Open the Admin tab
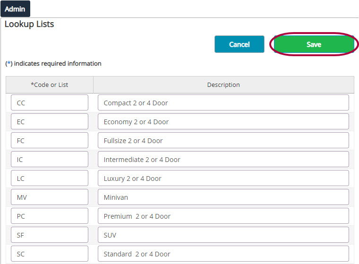This screenshot has height=264, width=359. (15, 9)
